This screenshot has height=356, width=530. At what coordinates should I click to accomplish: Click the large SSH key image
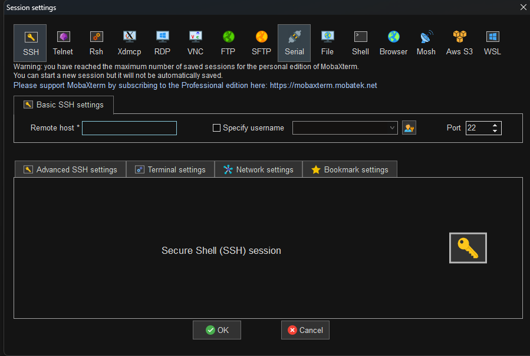click(x=468, y=248)
